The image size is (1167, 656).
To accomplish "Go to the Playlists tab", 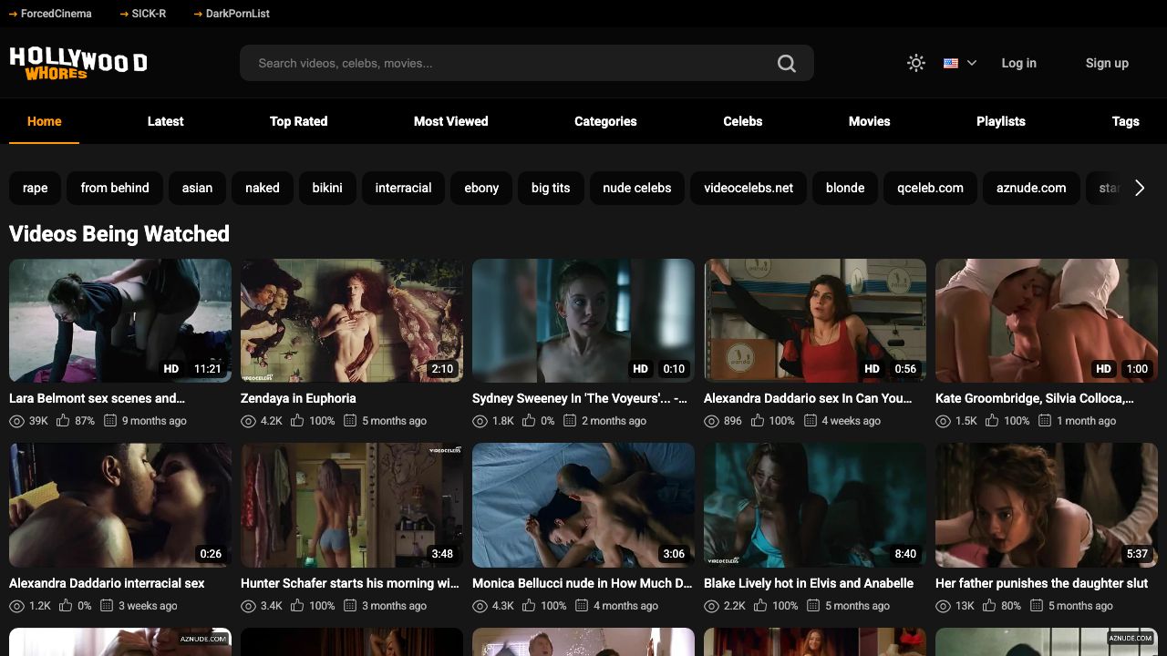I will pyautogui.click(x=1001, y=121).
